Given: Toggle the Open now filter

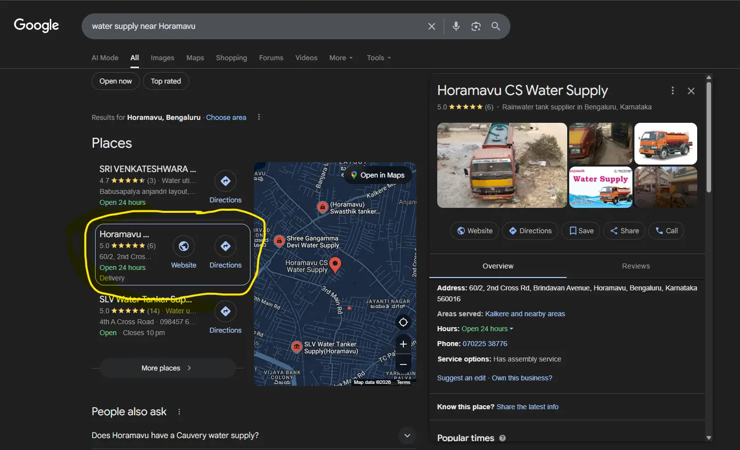Looking at the screenshot, I should 116,81.
